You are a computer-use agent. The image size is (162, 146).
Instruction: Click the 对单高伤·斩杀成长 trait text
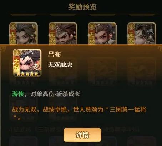[55, 94]
